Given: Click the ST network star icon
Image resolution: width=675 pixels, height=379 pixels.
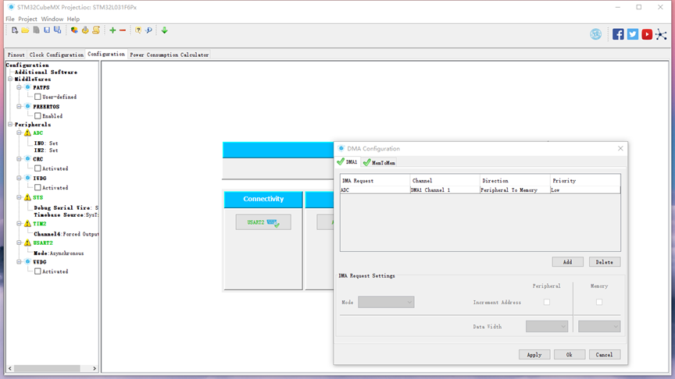Looking at the screenshot, I should (661, 34).
